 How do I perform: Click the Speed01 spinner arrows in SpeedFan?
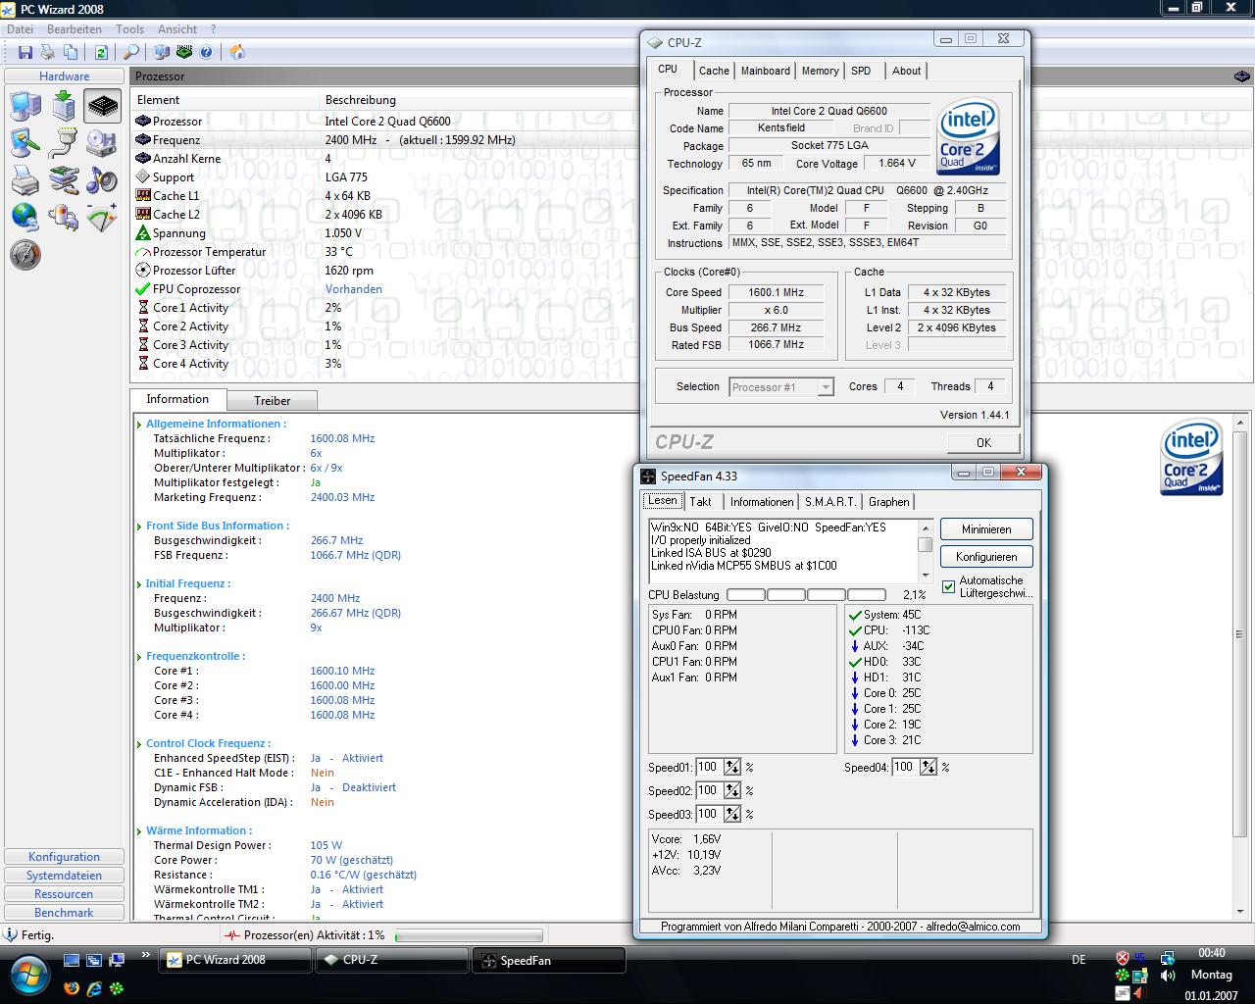(731, 768)
